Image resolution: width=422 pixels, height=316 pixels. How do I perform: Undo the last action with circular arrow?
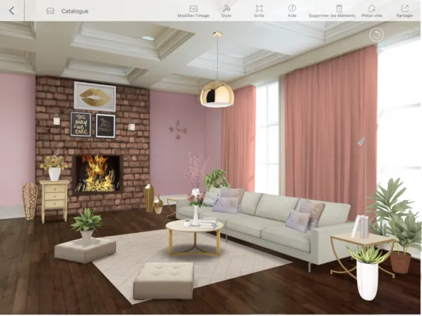376,34
